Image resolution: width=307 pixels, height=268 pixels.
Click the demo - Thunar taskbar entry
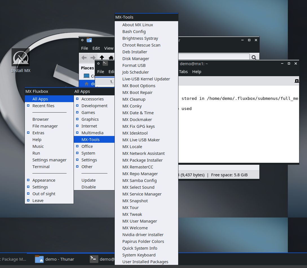(x=55, y=259)
